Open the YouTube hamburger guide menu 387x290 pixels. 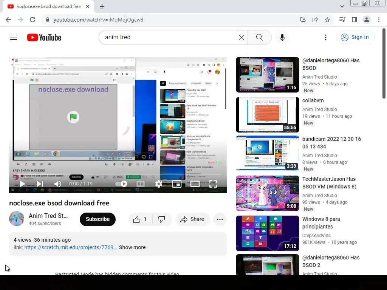tap(14, 37)
